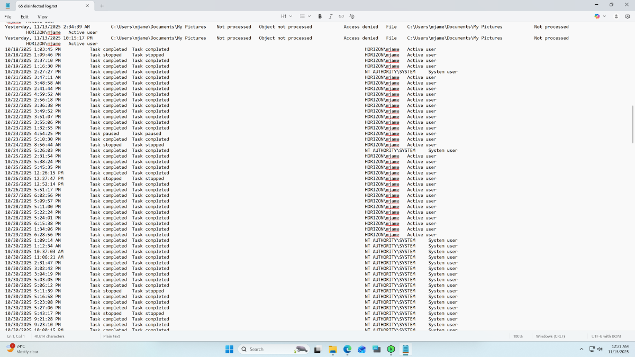Open the Windows Start menu

tap(230, 349)
